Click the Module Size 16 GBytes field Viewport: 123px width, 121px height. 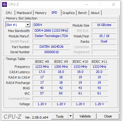coord(104,25)
